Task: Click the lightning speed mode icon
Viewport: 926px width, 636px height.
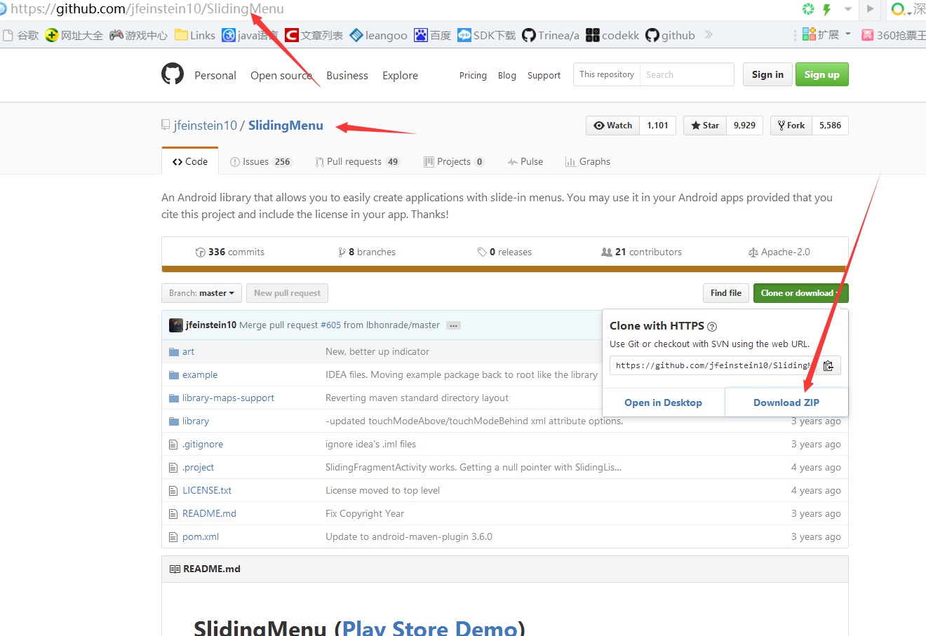Action: [x=827, y=9]
